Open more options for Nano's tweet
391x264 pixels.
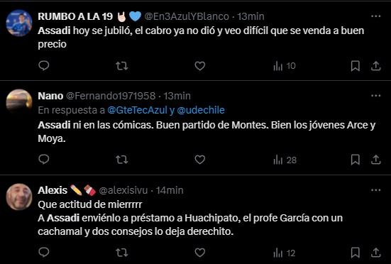click(x=376, y=96)
